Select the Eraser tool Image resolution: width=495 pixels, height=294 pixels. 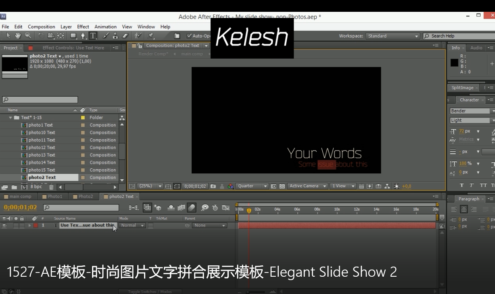point(125,36)
